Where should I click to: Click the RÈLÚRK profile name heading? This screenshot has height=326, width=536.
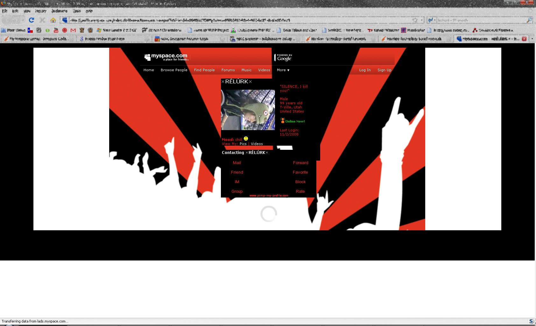point(237,81)
